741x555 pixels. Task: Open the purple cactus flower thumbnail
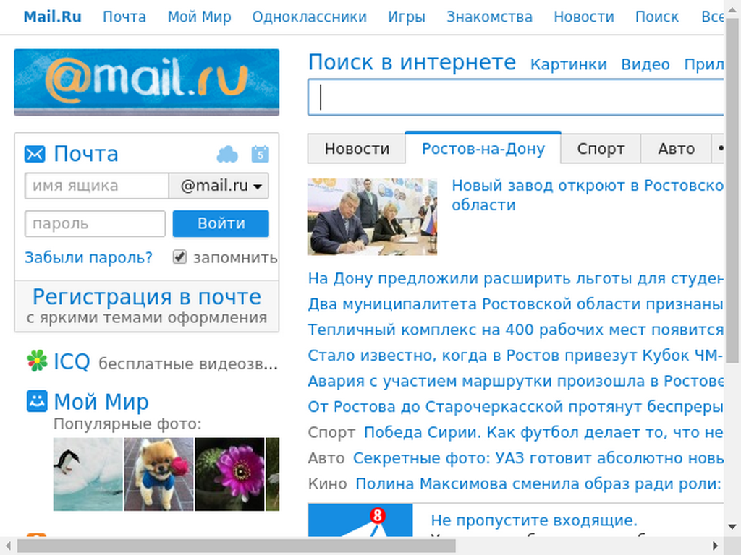point(229,474)
